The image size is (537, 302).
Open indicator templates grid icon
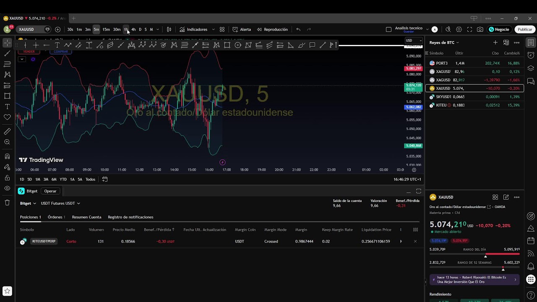pyautogui.click(x=222, y=29)
